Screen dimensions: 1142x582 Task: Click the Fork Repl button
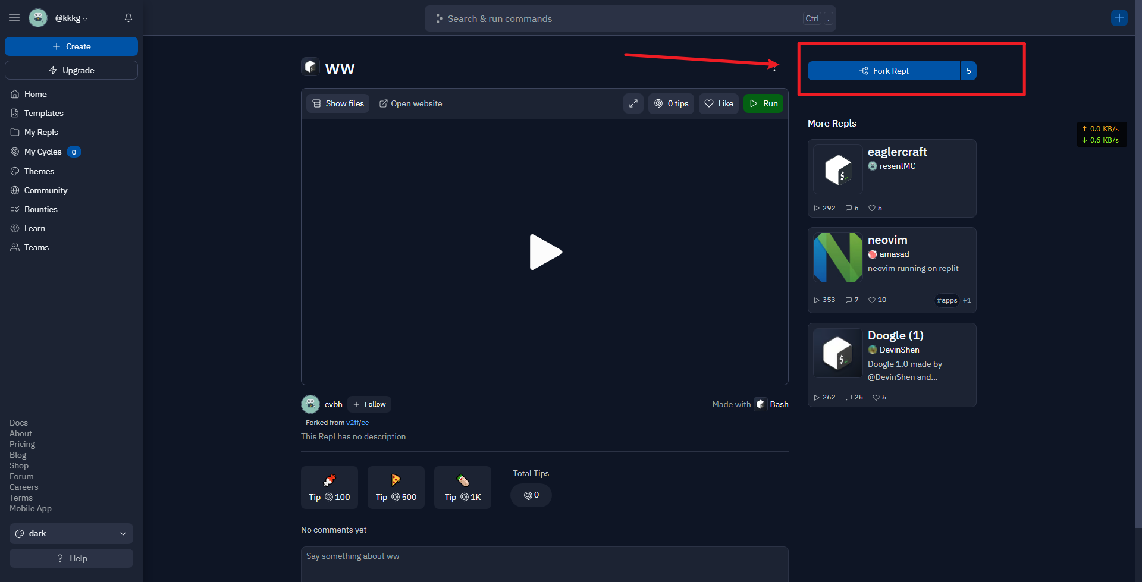coord(884,71)
